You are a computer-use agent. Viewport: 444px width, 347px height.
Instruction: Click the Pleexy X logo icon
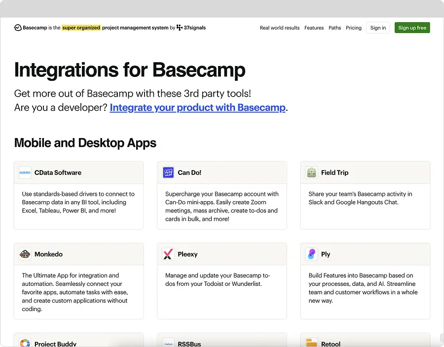pos(168,254)
